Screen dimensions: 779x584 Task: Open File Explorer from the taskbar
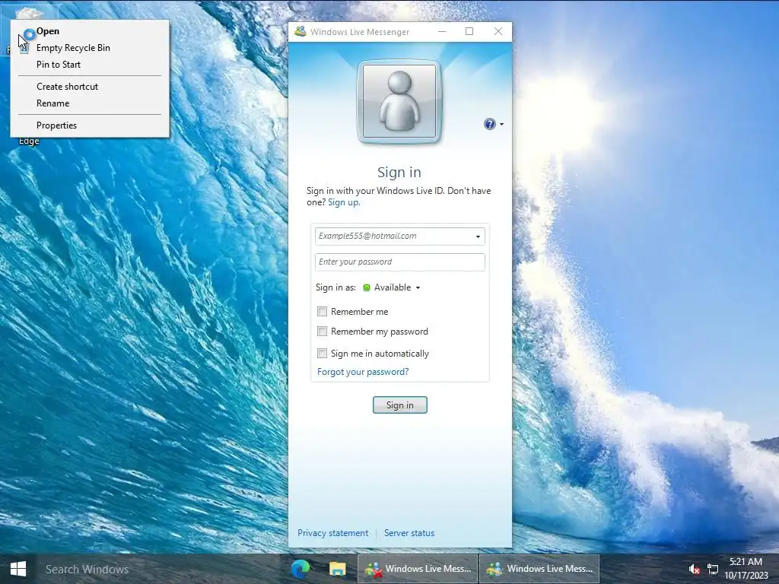pyautogui.click(x=337, y=569)
